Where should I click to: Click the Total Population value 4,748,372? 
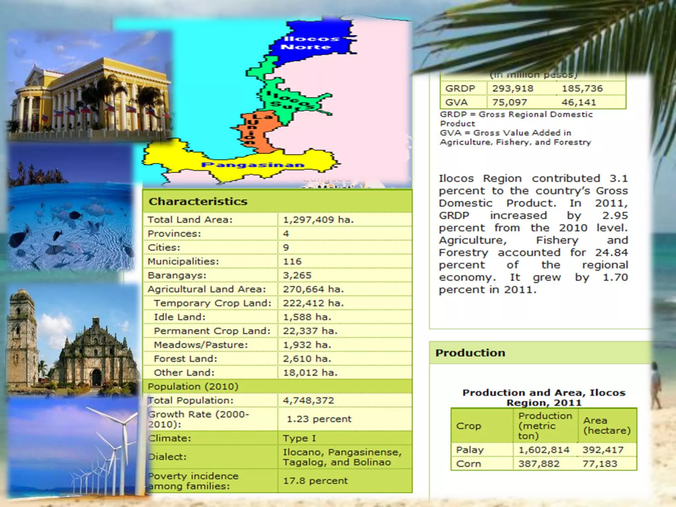point(309,400)
